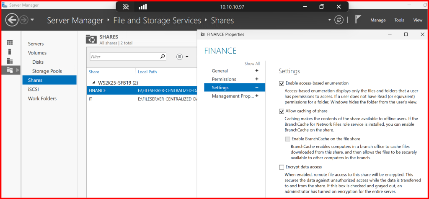Image resolution: width=429 pixels, height=199 pixels.
Task: Select the All Servers rail icon
Action: [10, 61]
